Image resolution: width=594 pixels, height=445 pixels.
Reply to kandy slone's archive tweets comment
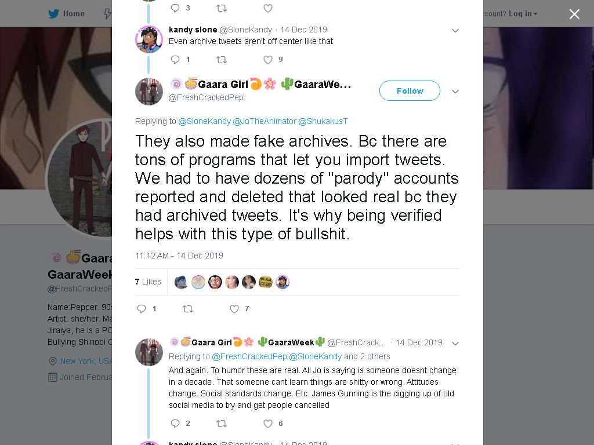click(x=175, y=60)
